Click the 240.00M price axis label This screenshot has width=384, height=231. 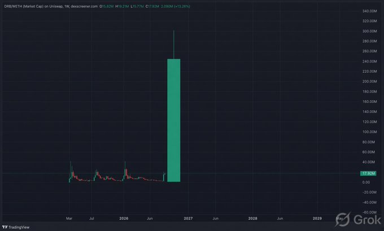tap(369, 61)
